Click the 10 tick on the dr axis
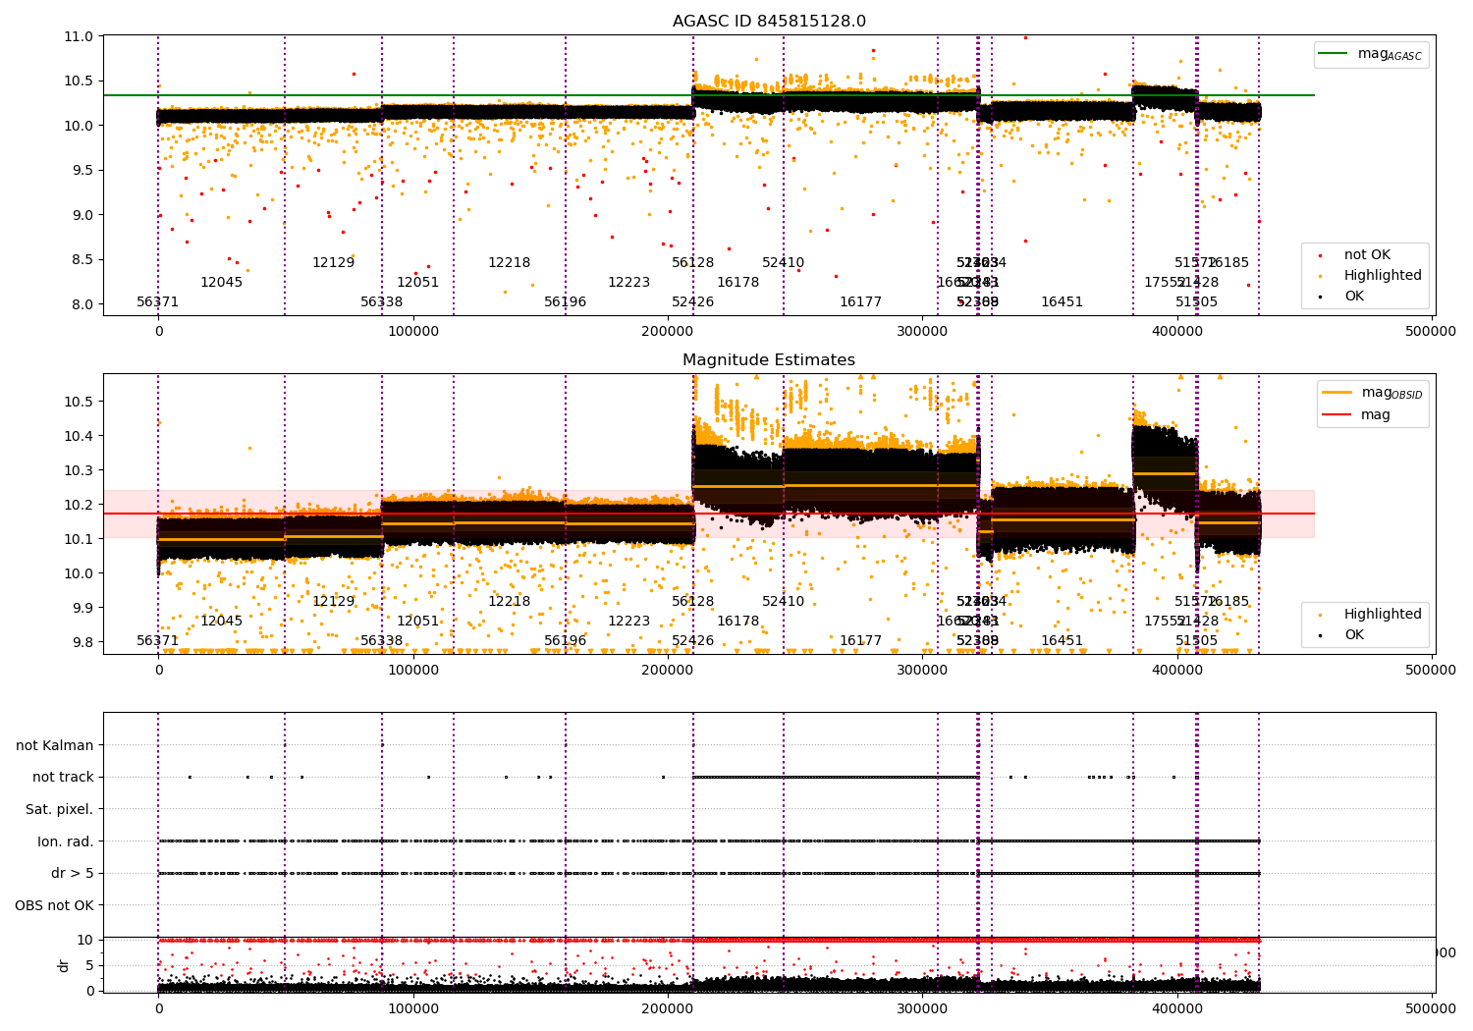 [86, 941]
